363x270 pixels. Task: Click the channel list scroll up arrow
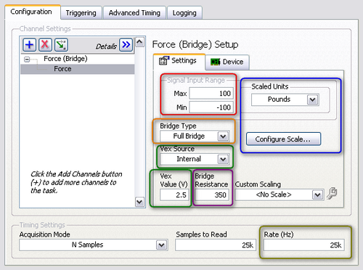coord(139,42)
